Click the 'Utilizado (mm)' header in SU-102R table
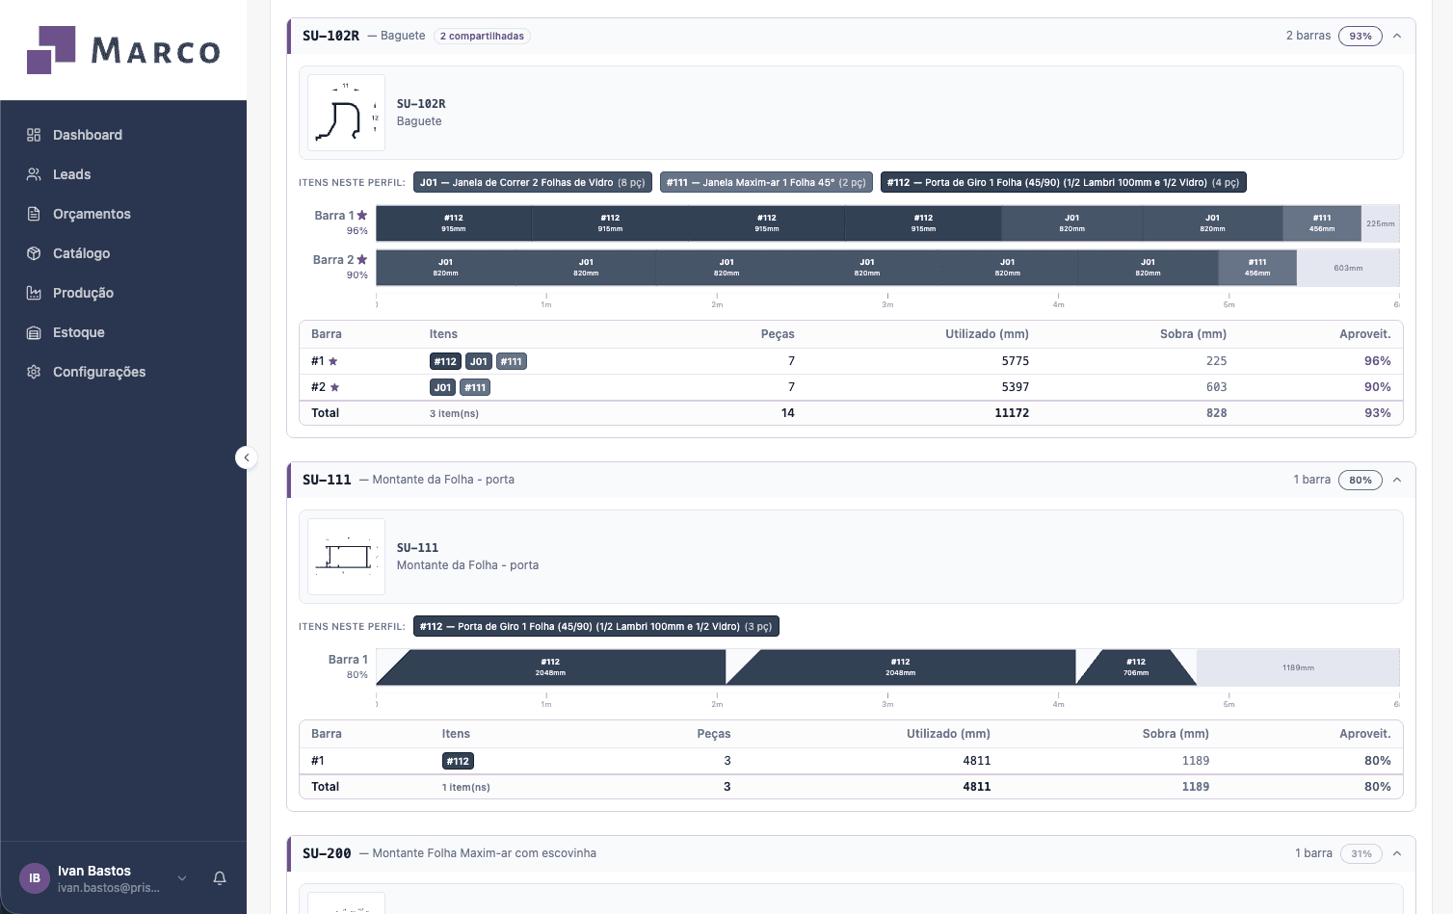1453x914 pixels. (987, 334)
